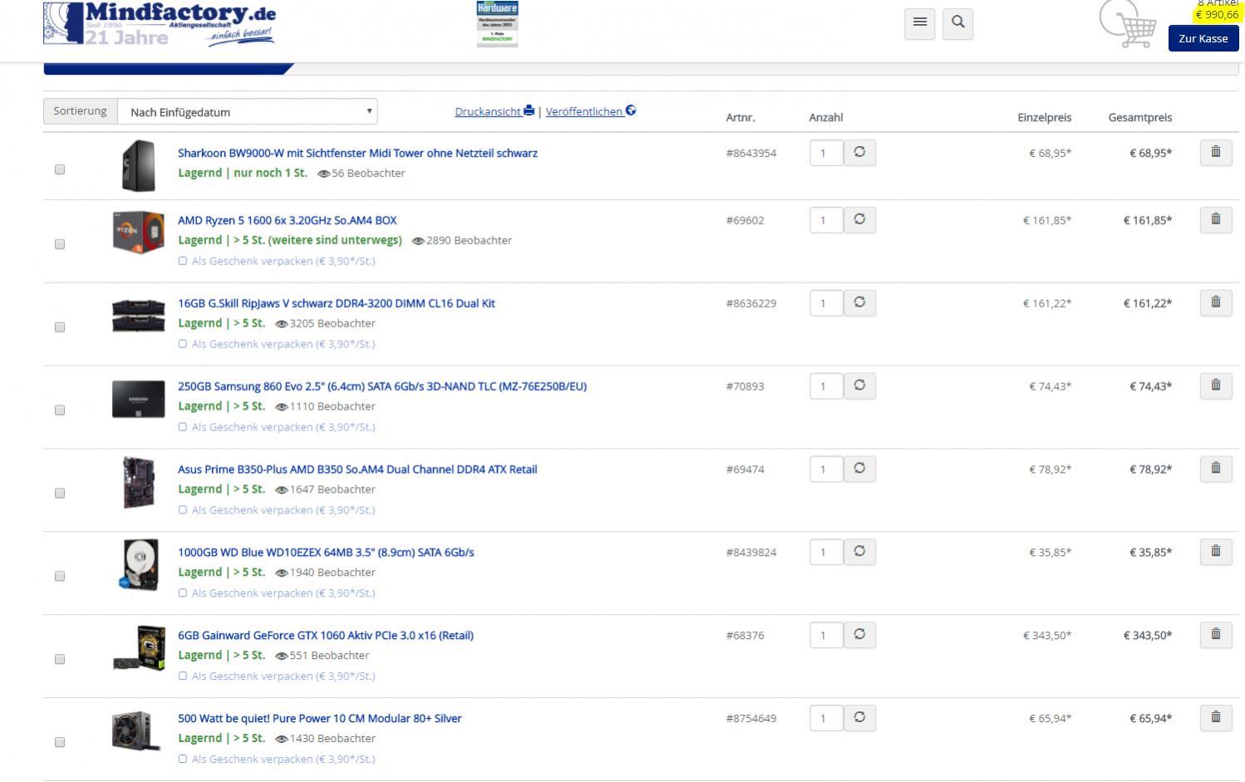Select the Asus Prime B350-Plus row checkbox
1245x782 pixels.
60,494
